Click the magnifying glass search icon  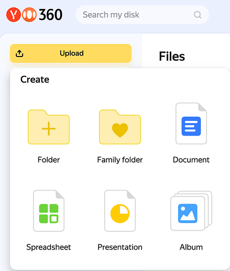coord(198,15)
